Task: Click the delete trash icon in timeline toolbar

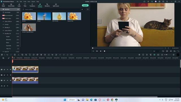Action: (x=15, y=55)
